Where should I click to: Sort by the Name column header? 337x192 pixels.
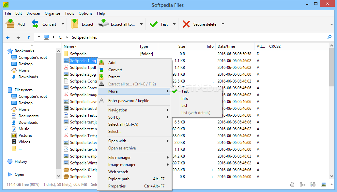click(100, 46)
